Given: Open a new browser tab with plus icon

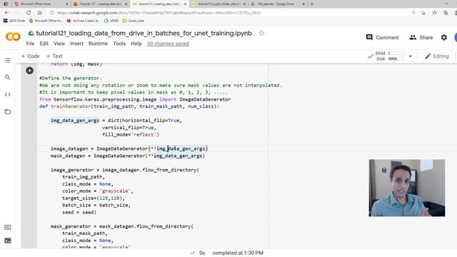Looking at the screenshot, I should coord(312,4).
